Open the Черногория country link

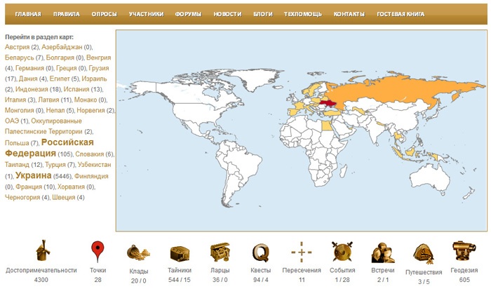click(22, 197)
